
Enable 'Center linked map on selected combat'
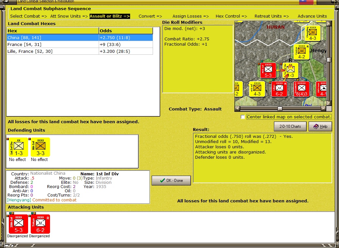click(x=243, y=117)
